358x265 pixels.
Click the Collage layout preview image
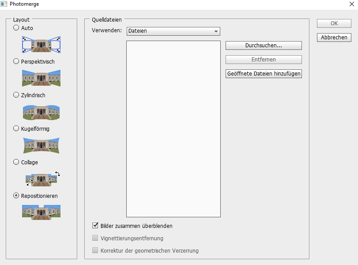point(41,179)
